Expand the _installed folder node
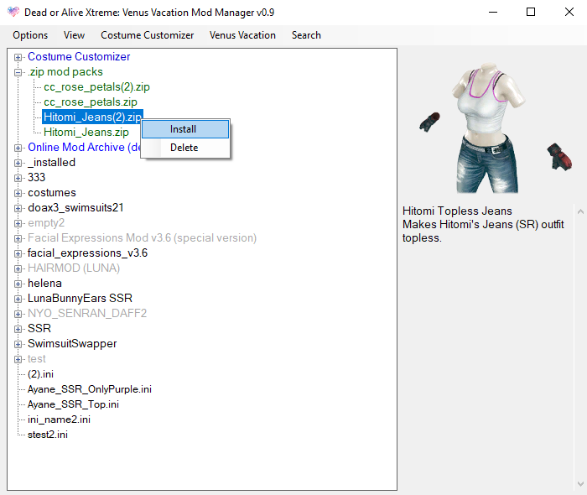Screen dimensions: 587x495 point(18,164)
